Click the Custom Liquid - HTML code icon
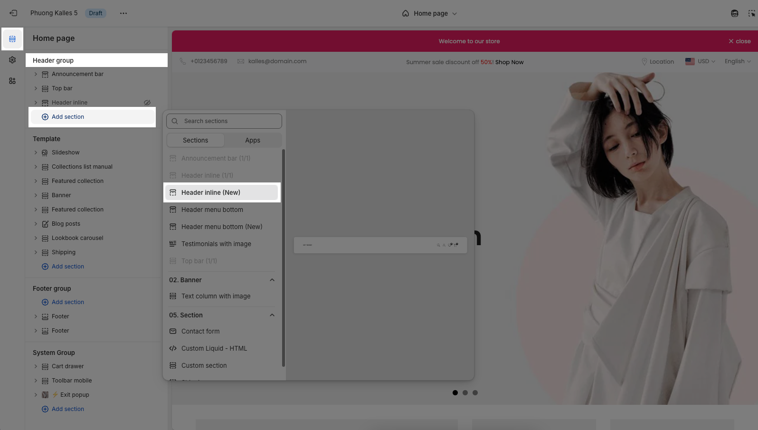 point(173,348)
